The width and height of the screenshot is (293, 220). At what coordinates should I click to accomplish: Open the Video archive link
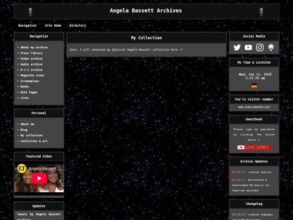(x=31, y=59)
